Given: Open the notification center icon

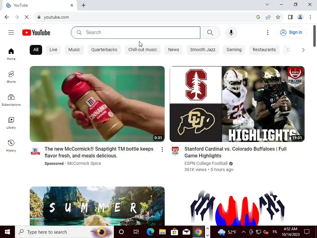Looking at the screenshot, I should [307, 232].
